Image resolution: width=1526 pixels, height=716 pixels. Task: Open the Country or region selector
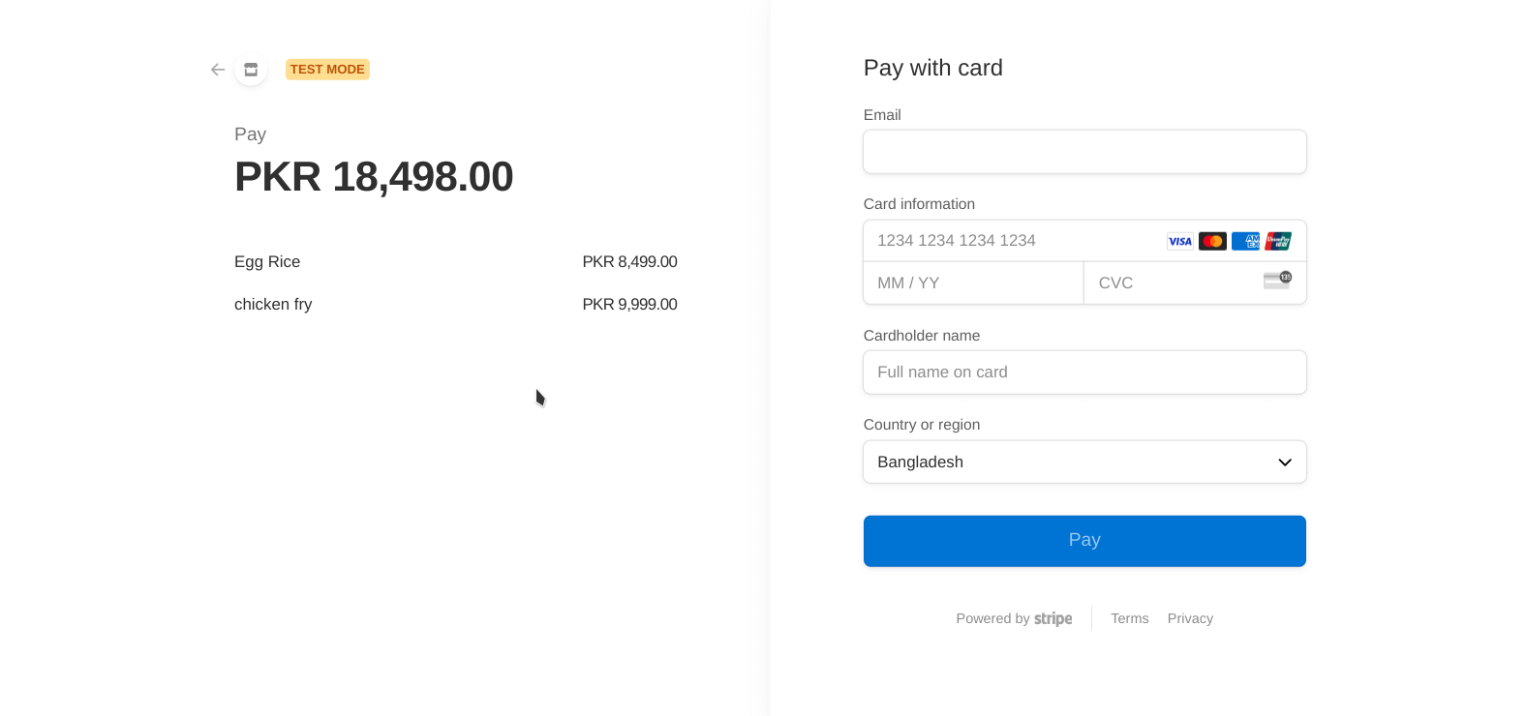[1083, 462]
